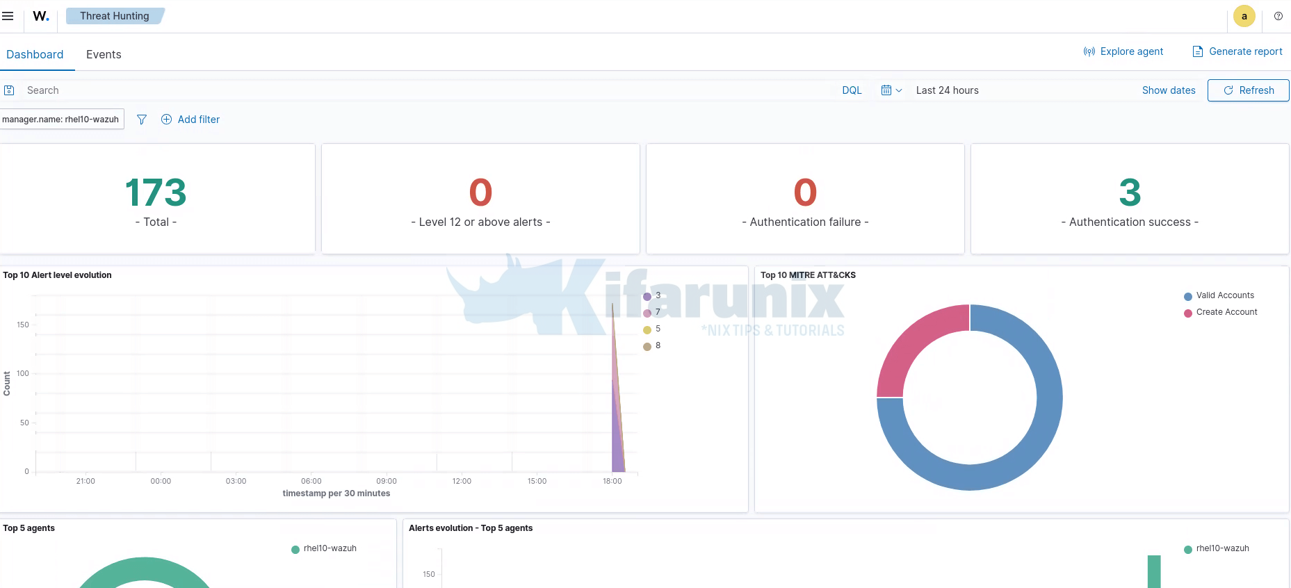Click rhel10-wazuh legend in Top 5 agents
The width and height of the screenshot is (1291, 588).
(x=324, y=548)
